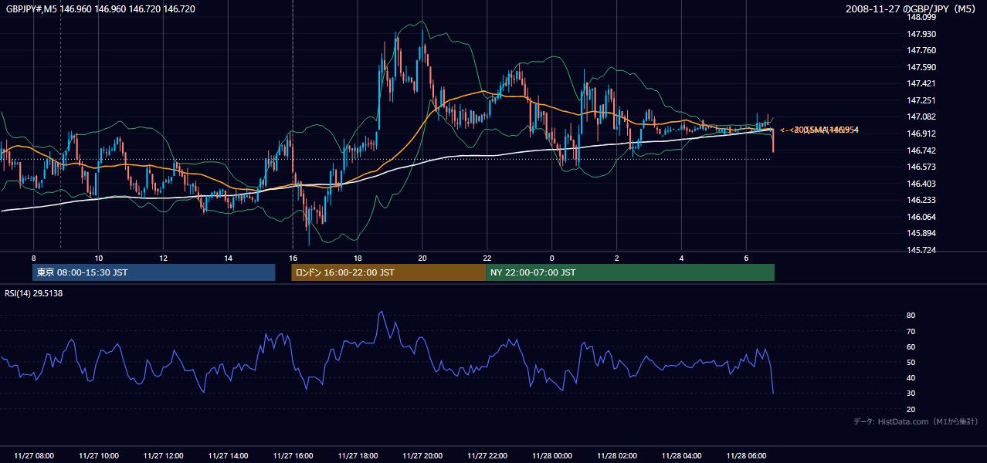Screen dimensions: 987x463
Task: Click the 11/28 06:00 bottom timestamp
Action: click(746, 456)
